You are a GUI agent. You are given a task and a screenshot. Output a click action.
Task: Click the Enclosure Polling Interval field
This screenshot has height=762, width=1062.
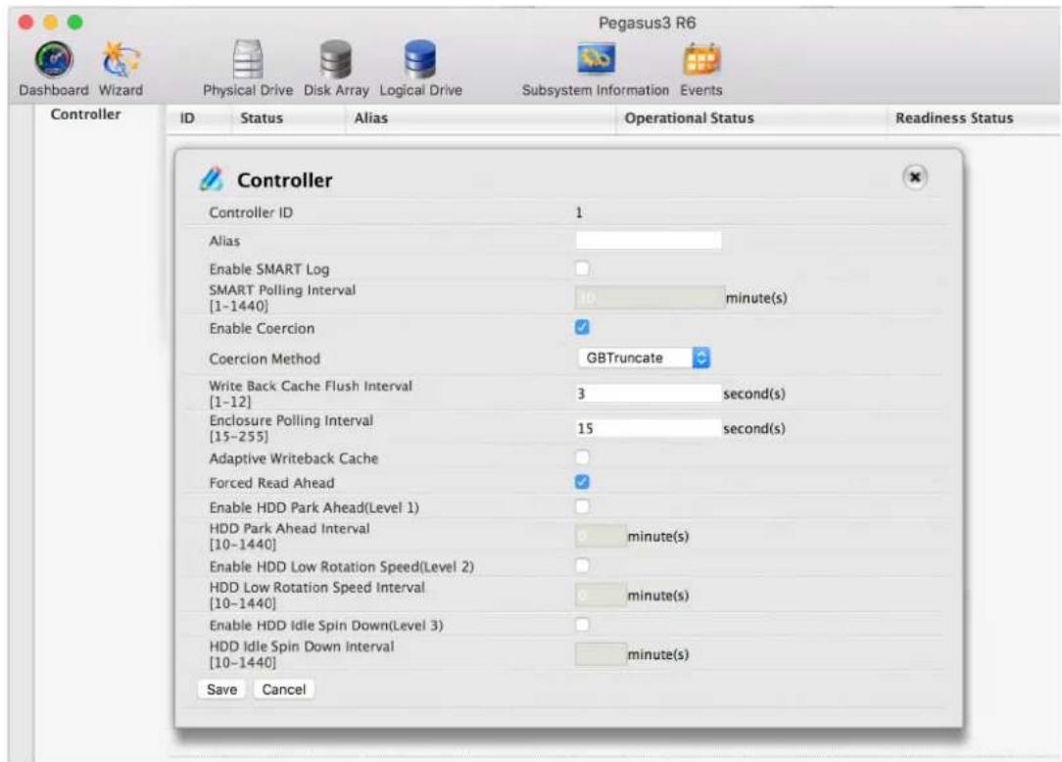(x=649, y=428)
